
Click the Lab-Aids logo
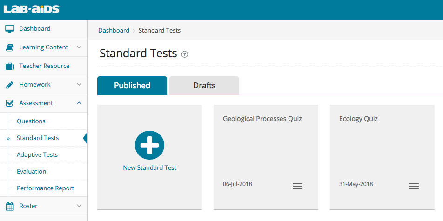tap(32, 9)
